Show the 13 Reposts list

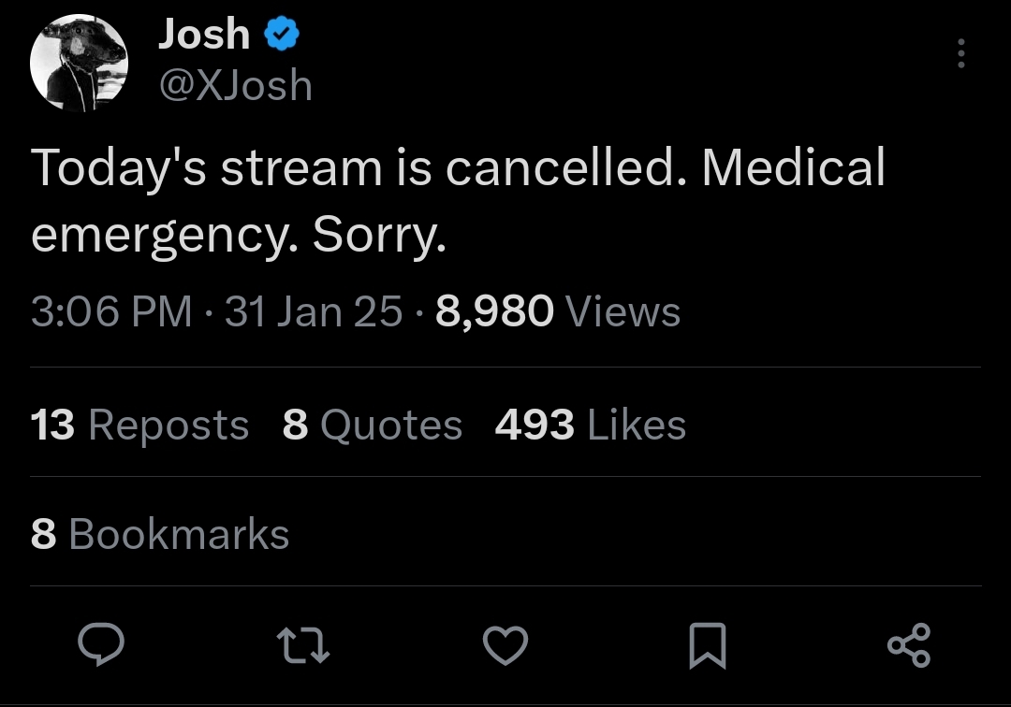pos(139,426)
